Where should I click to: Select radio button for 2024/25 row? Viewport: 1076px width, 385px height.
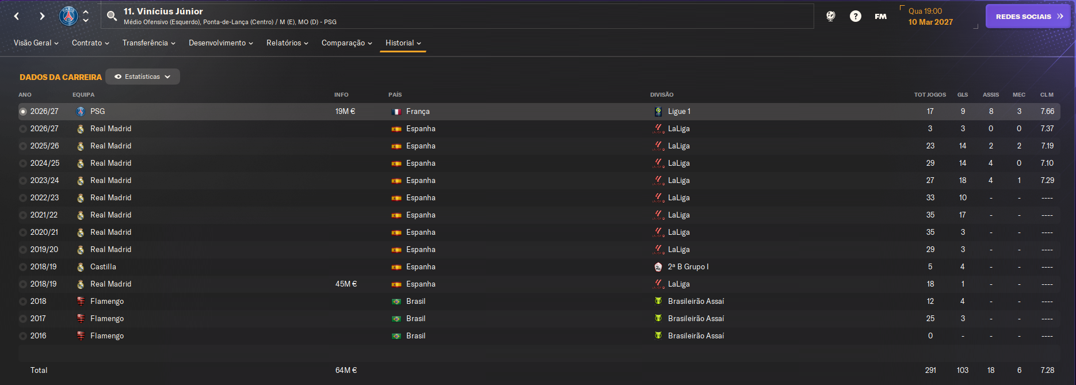pyautogui.click(x=23, y=163)
